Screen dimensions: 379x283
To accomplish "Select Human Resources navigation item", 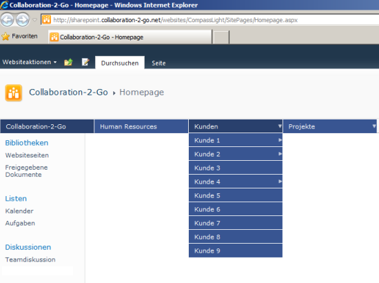I will point(141,126).
